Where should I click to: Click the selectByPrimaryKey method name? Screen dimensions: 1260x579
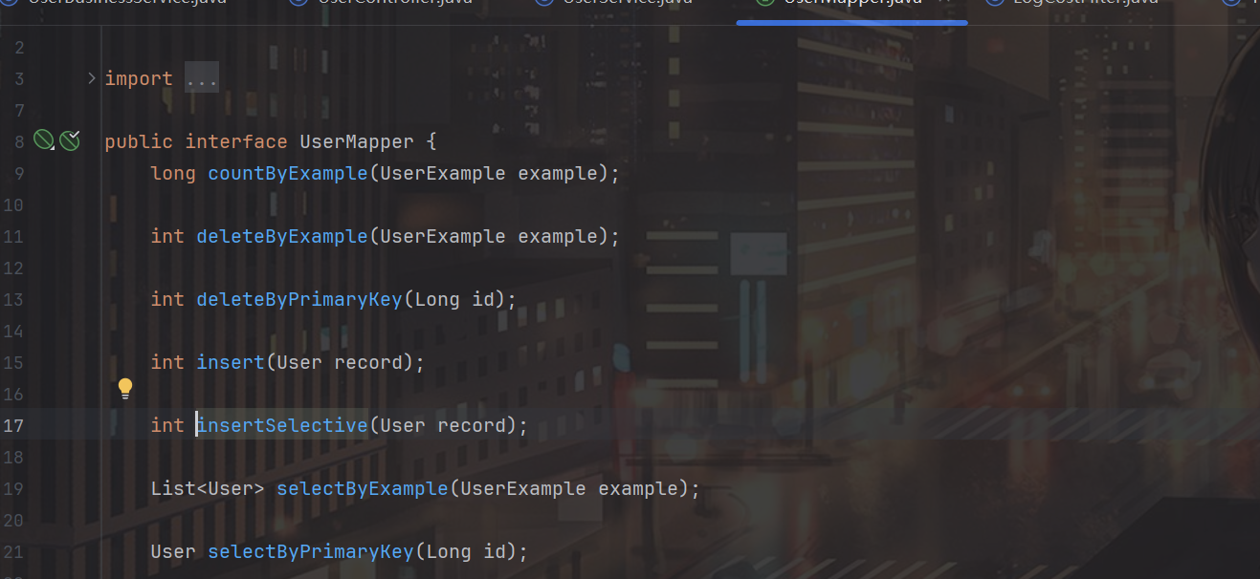(310, 551)
